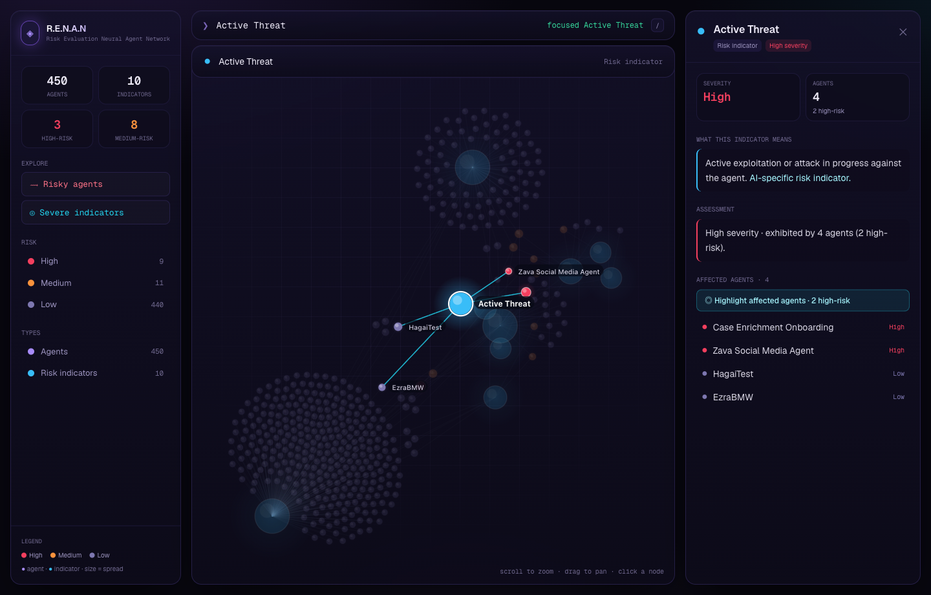The height and width of the screenshot is (595, 931).
Task: Expand the search bar chevron
Action: [206, 26]
